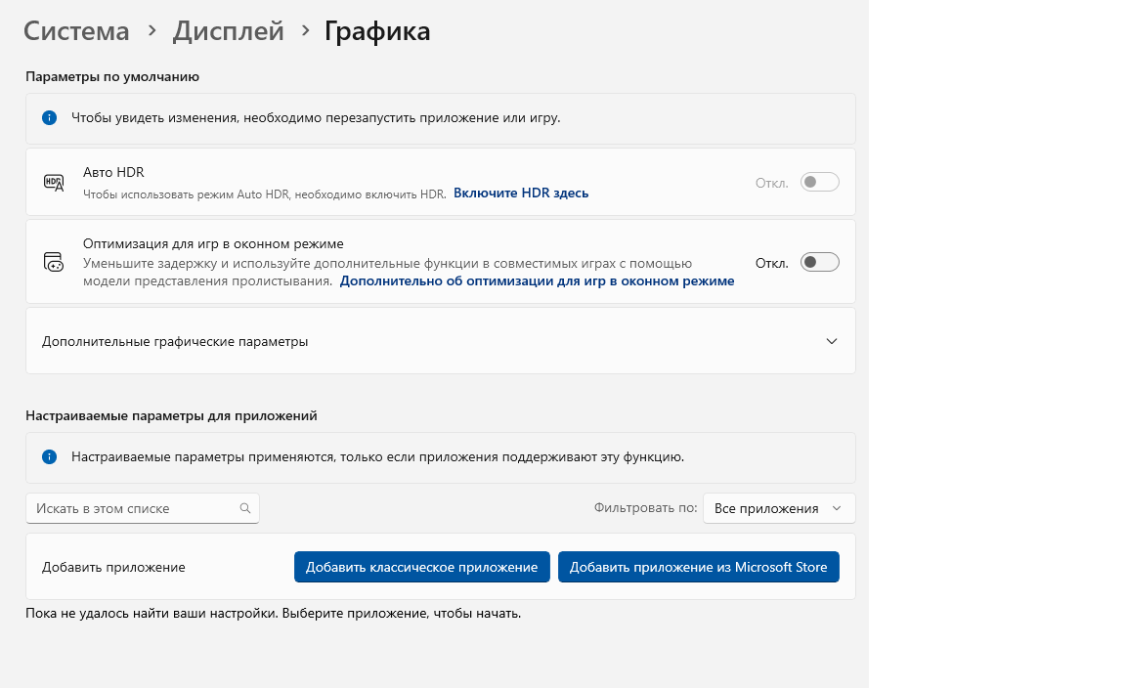Viewport: 1126px width, 688px height.
Task: Go back to Система breadcrumb
Action: [x=76, y=31]
